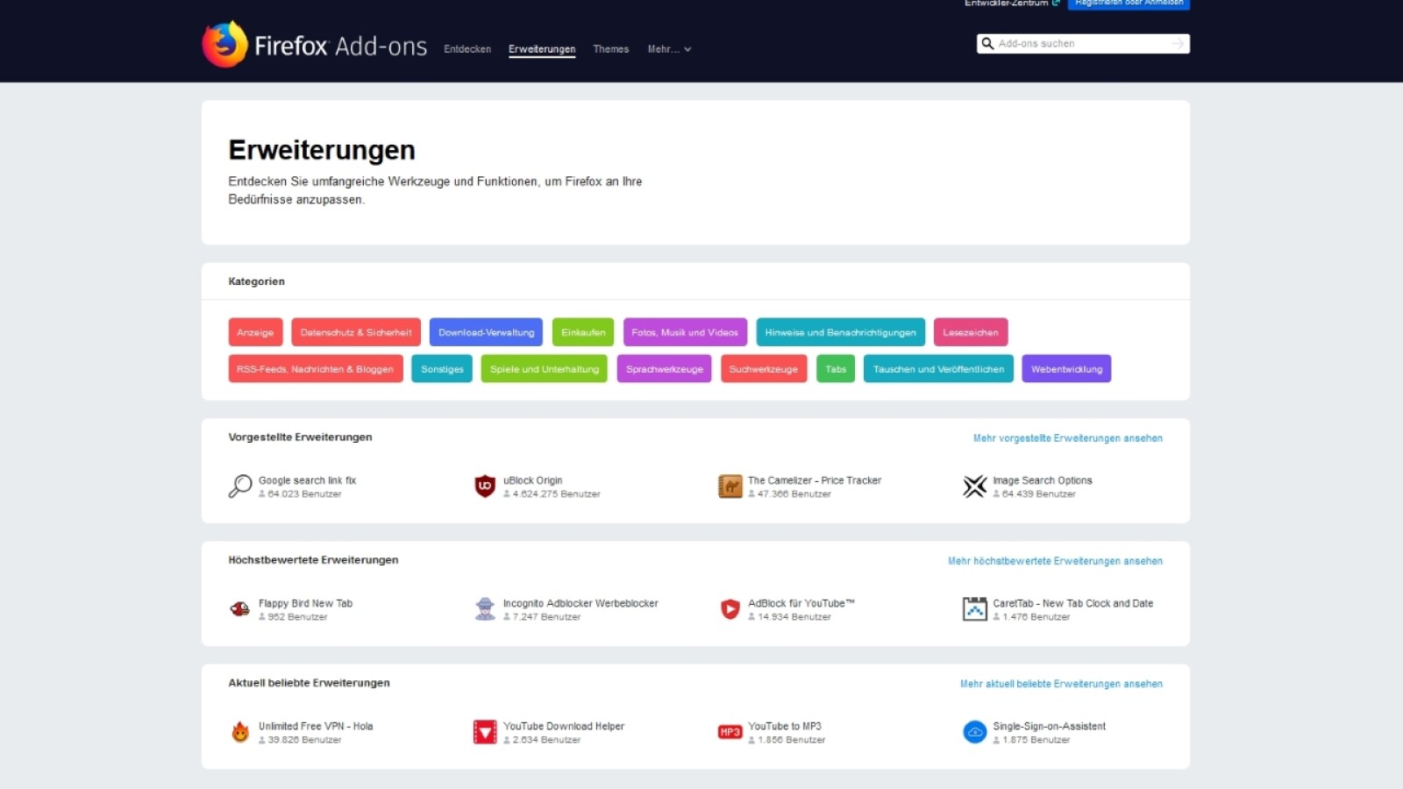Viewport: 1403px width, 789px height.
Task: Click the search magnifier icon
Action: 987,44
